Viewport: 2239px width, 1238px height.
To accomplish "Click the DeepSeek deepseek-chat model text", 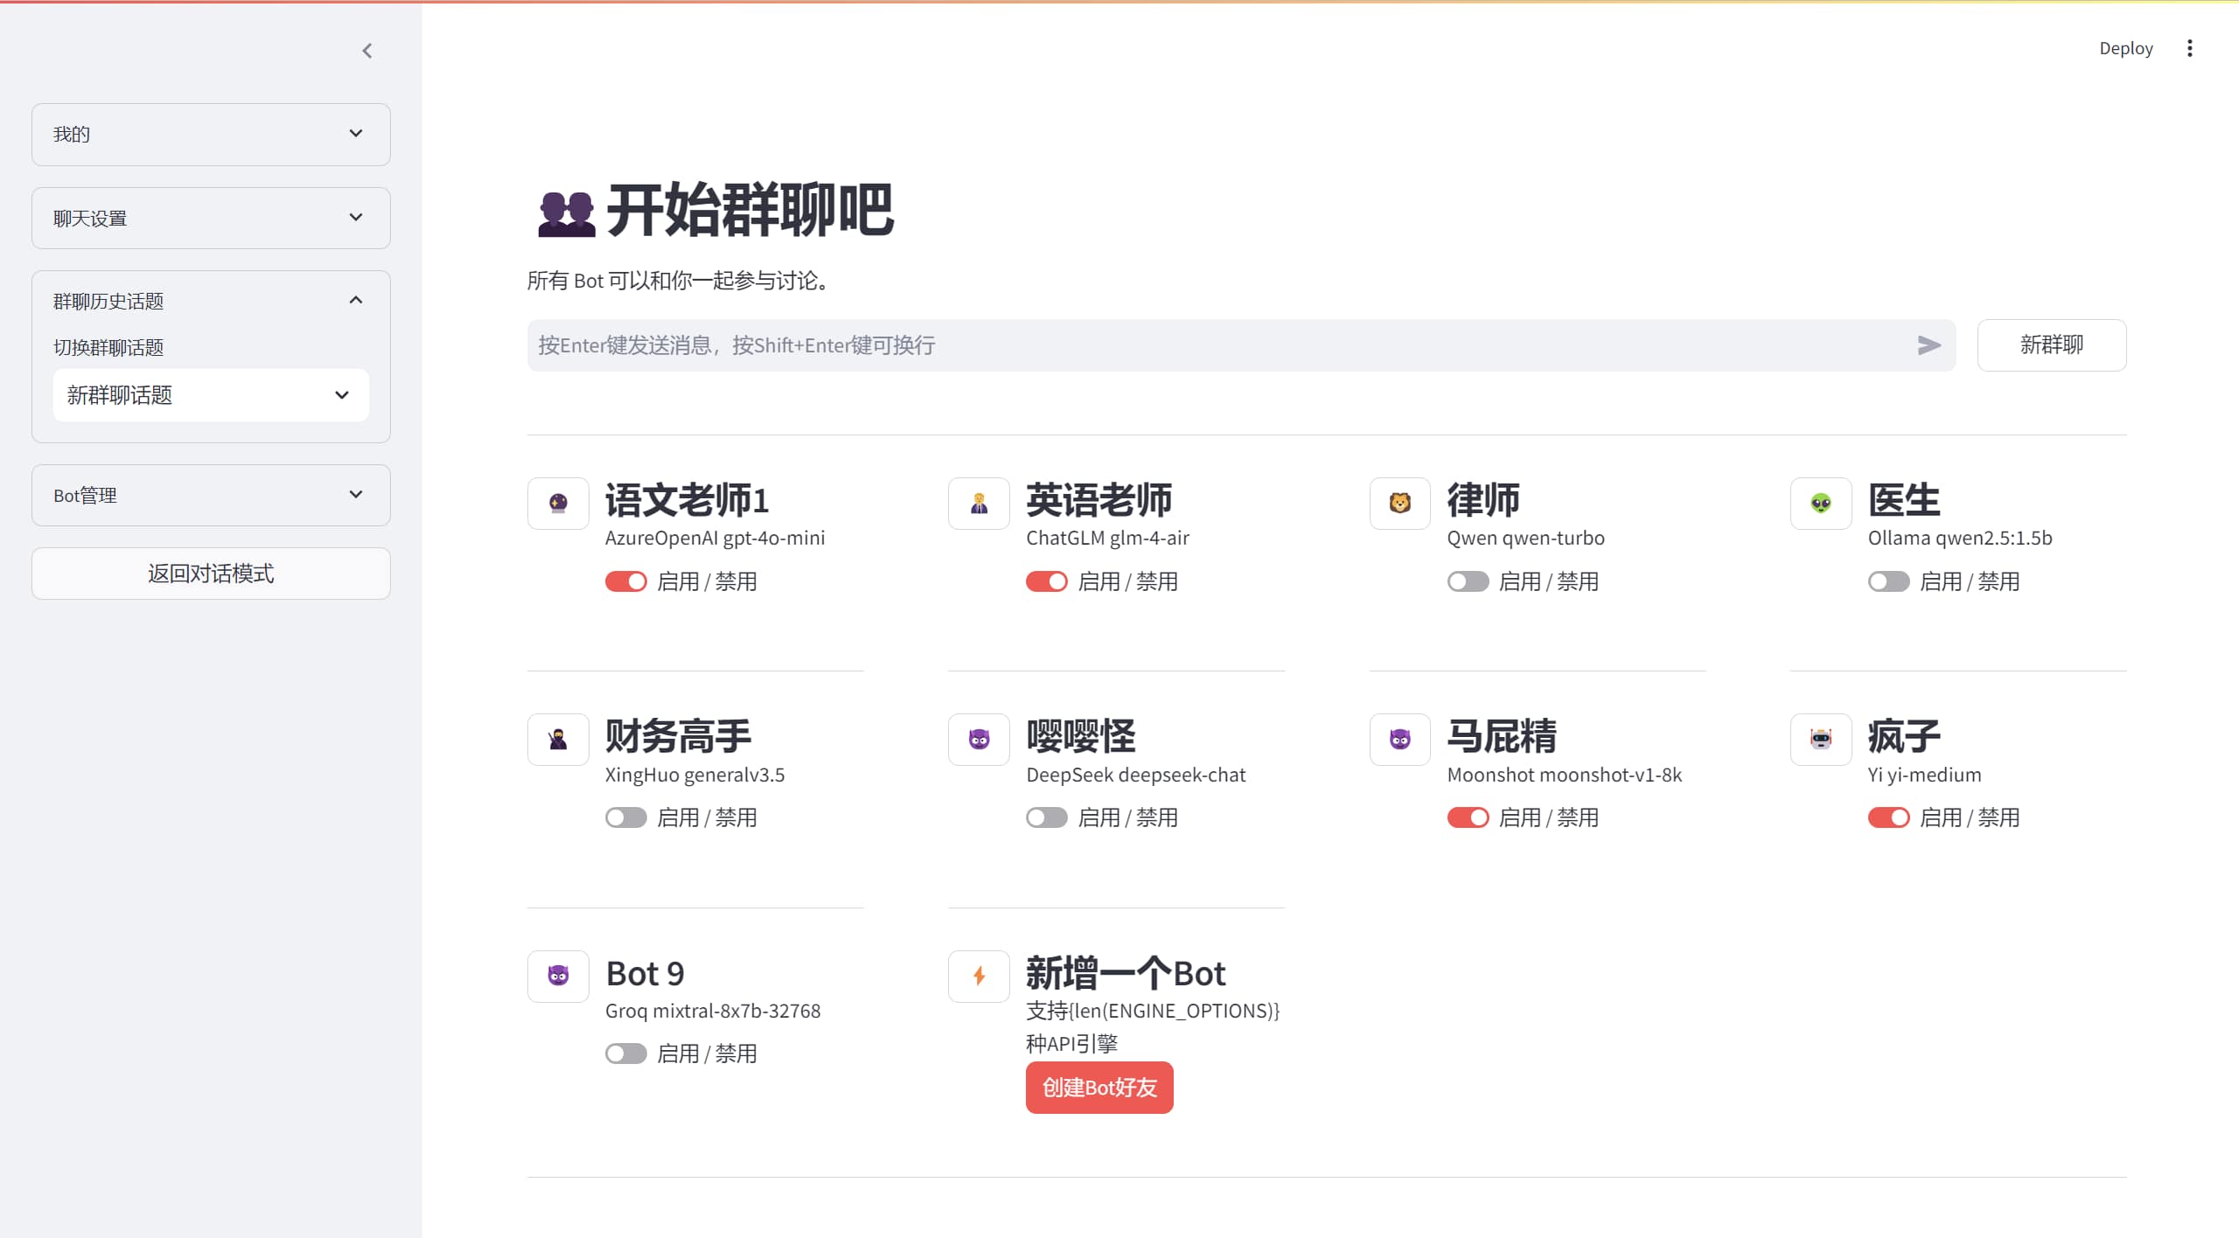I will tap(1135, 775).
